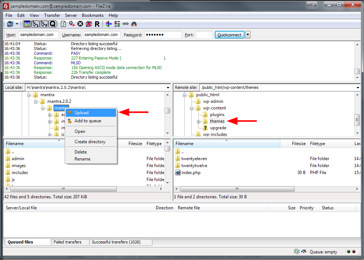Screen dimensions: 364x260
Task: Choose Rename from the context menu
Action: 91,159
